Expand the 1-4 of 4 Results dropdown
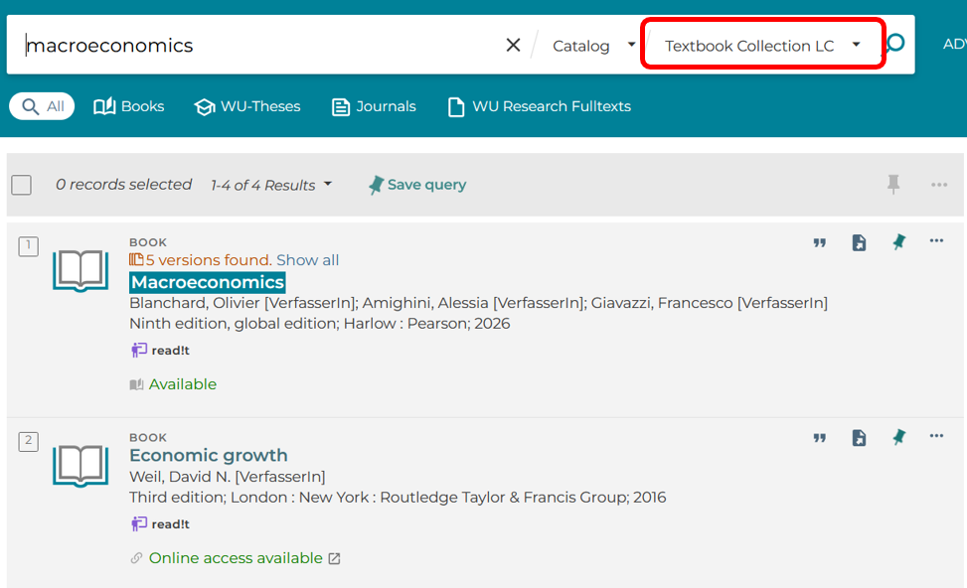This screenshot has height=588, width=967. (x=271, y=185)
